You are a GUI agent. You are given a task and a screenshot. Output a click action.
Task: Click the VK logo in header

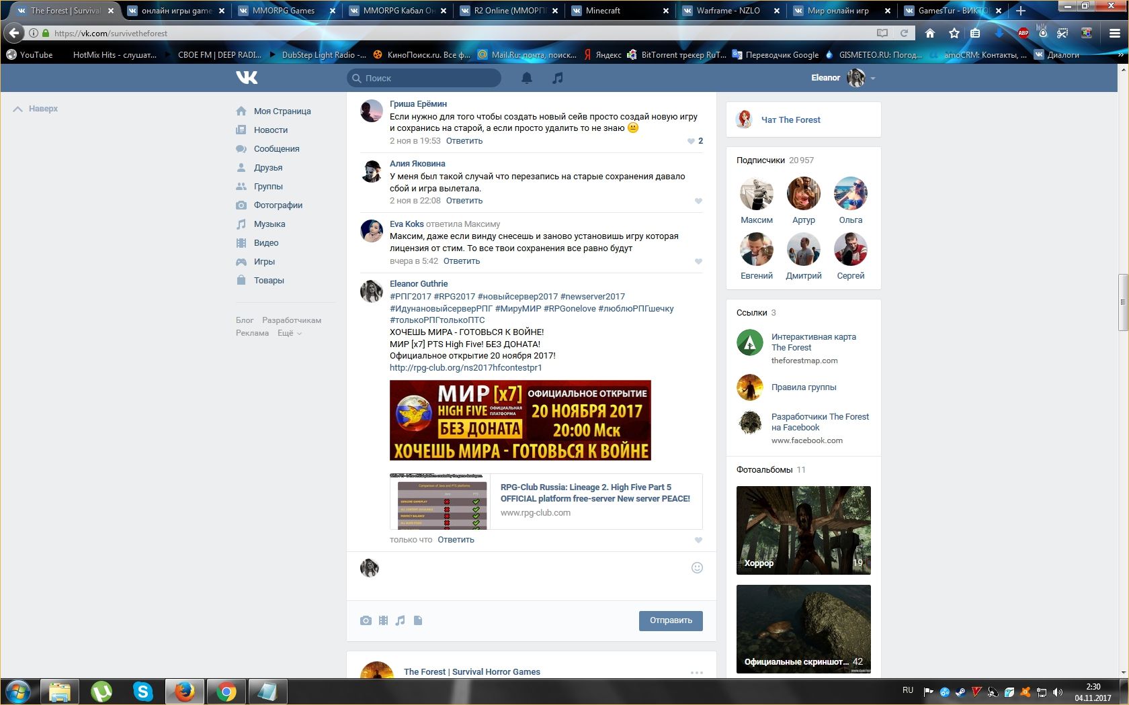(x=247, y=78)
